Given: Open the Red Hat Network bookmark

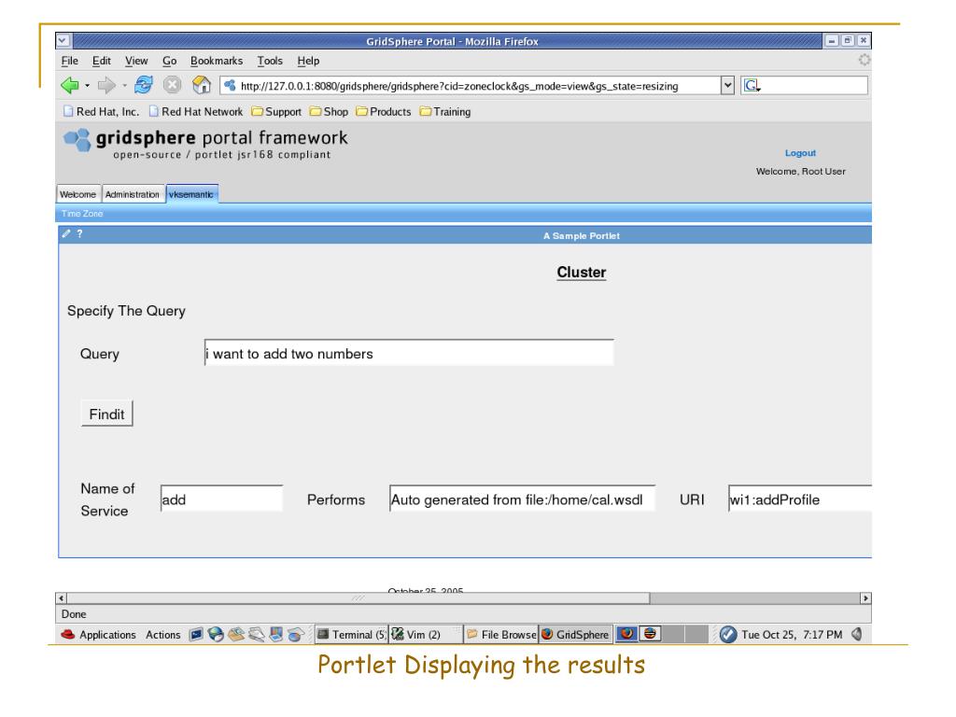Looking at the screenshot, I should tap(196, 112).
